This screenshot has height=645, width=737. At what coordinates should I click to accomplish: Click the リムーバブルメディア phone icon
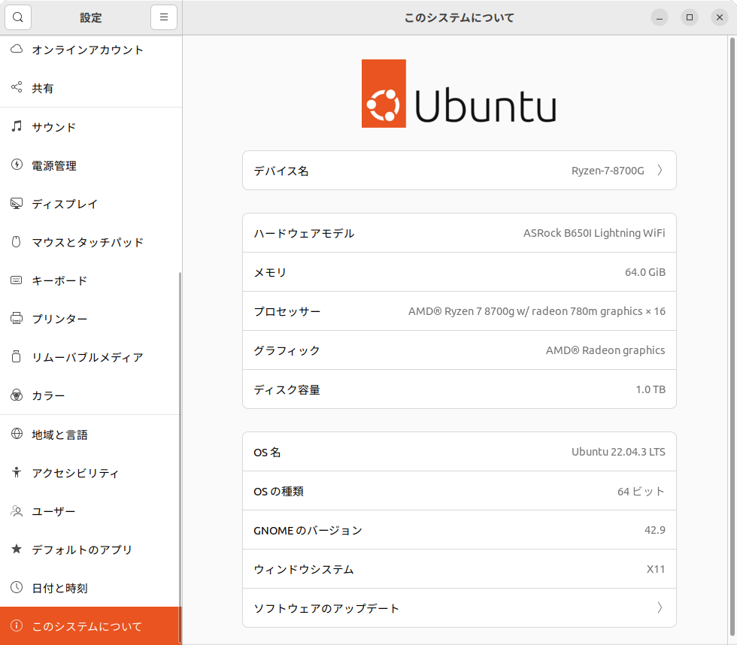pos(17,357)
